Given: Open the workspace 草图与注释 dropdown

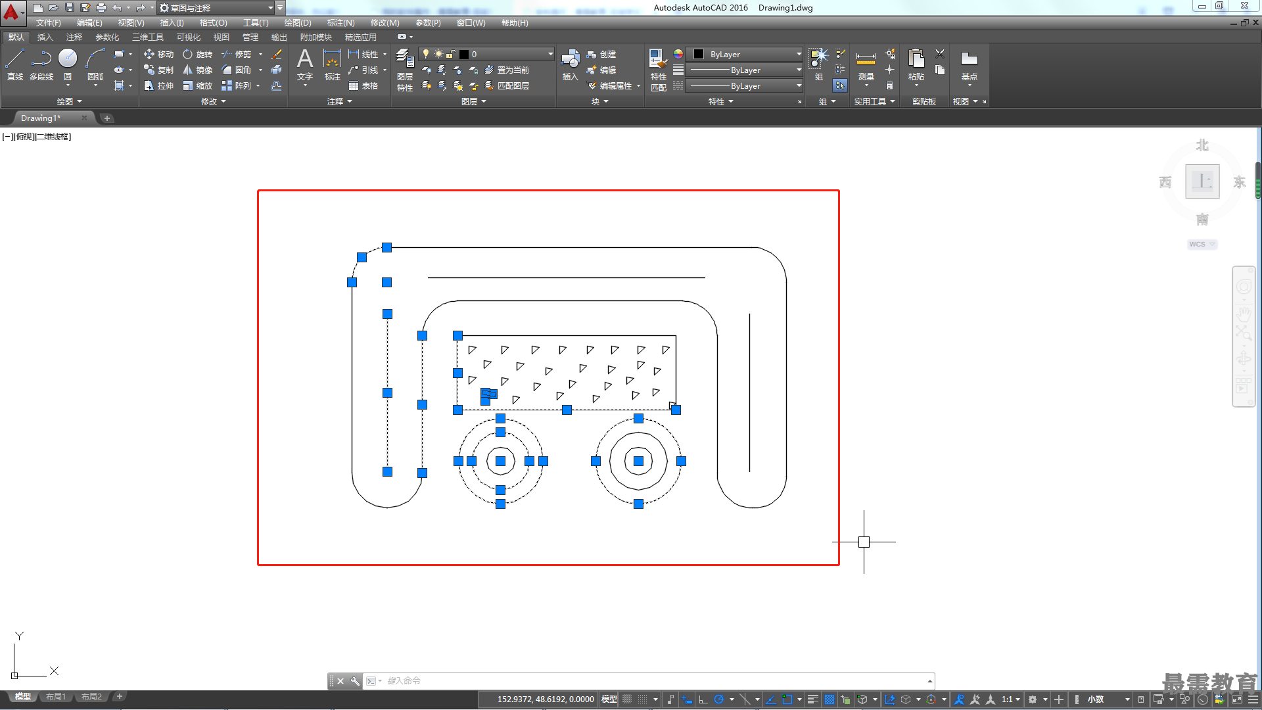Looking at the screenshot, I should (x=216, y=8).
